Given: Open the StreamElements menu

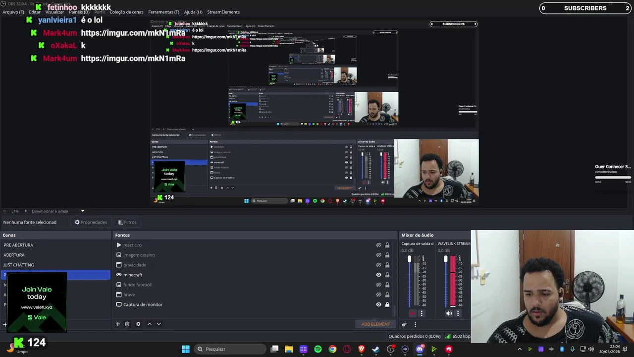Looking at the screenshot, I should tap(223, 12).
